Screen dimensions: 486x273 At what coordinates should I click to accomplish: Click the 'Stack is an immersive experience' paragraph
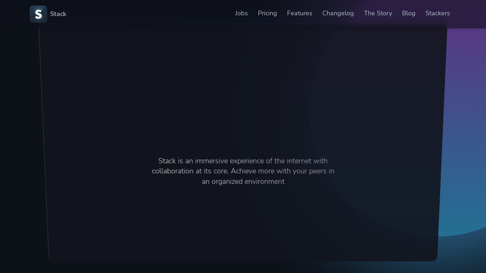(243, 171)
